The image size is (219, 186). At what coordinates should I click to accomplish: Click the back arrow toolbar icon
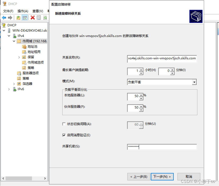(4, 18)
